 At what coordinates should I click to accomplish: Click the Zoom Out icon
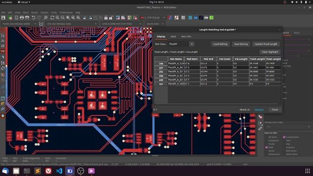click(63, 18)
